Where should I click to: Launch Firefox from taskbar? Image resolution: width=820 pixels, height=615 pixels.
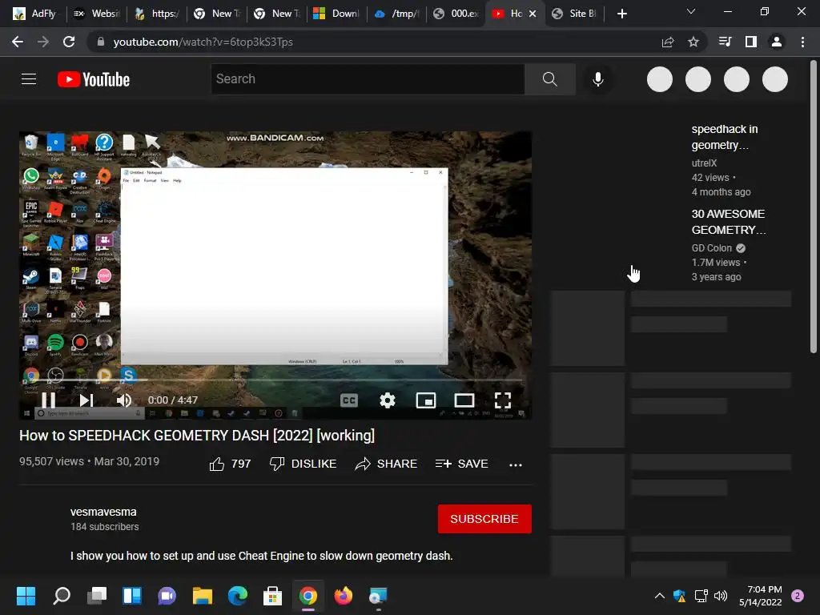click(x=343, y=596)
